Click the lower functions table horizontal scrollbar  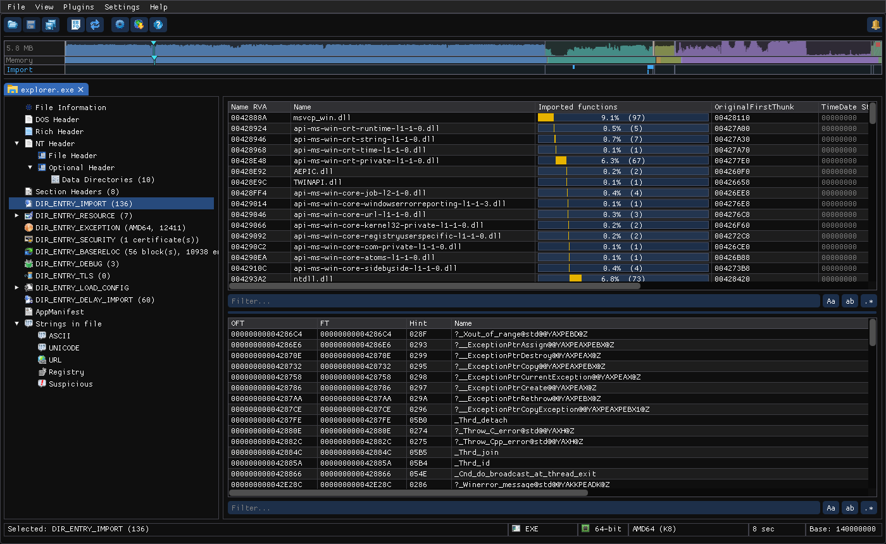pos(408,493)
